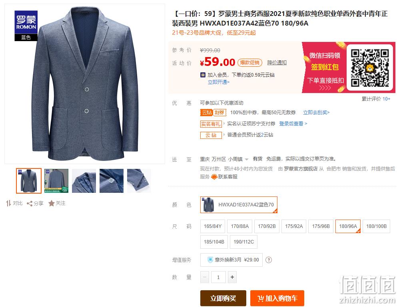
Task: Open the 降价通知 price alert link
Action: [x=277, y=63]
